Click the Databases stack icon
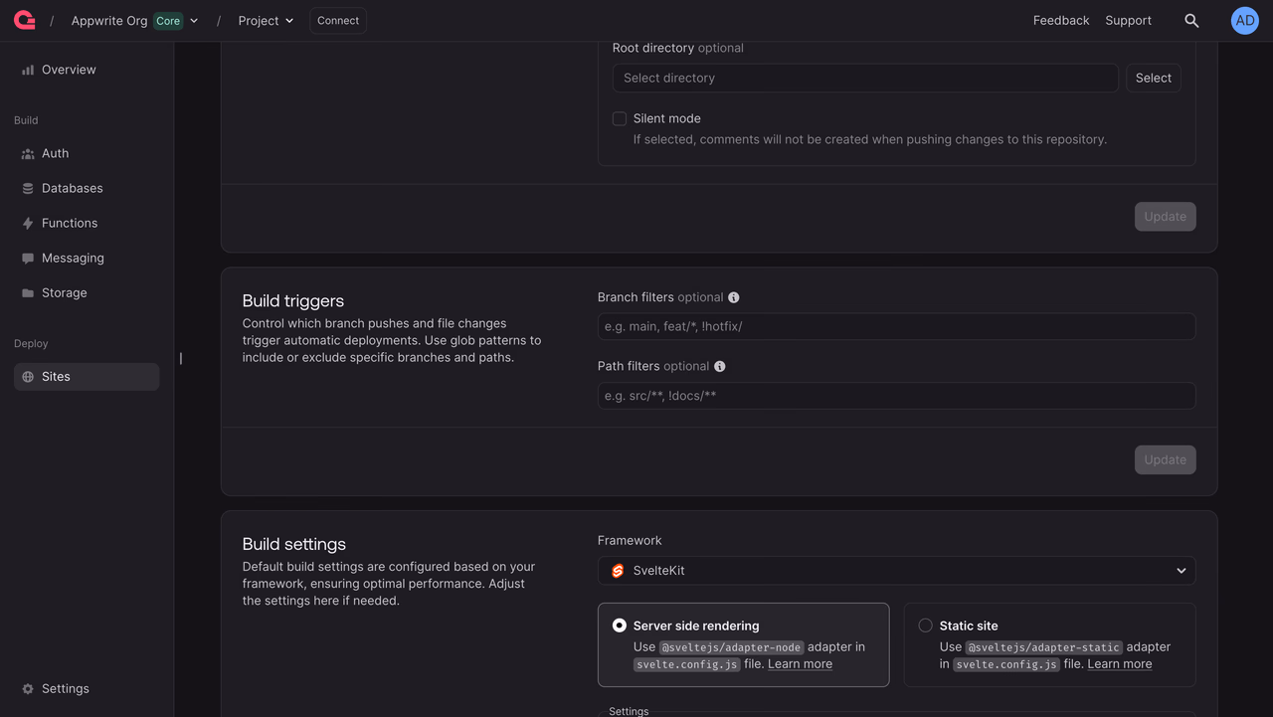Viewport: 1273px width, 717px height. click(x=28, y=188)
